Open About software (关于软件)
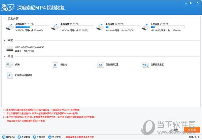The image size is (202, 140). point(54,137)
